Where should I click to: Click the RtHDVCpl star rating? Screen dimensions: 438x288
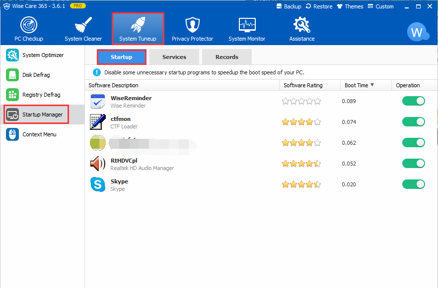pos(301,164)
